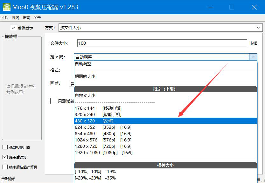The height and width of the screenshot is (183, 265).
Task: Select 176 x 144 移动电话 resolution
Action: point(166,108)
